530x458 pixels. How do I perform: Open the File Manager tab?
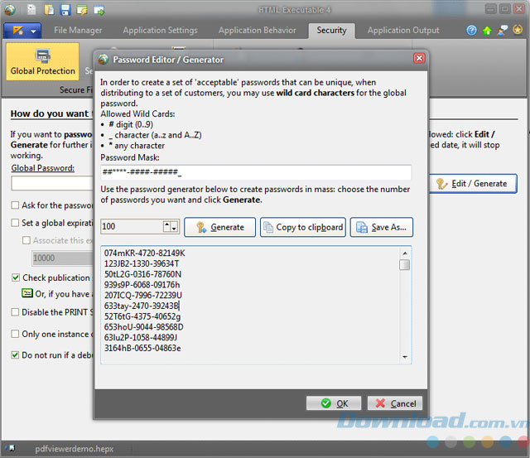tap(78, 31)
